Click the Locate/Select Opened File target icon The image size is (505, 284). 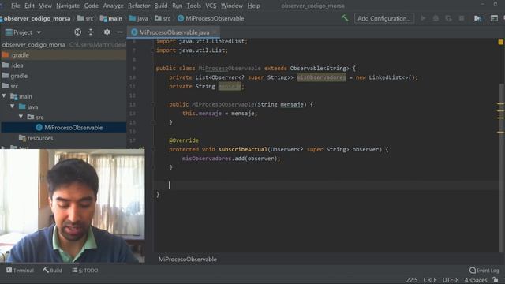(x=77, y=32)
